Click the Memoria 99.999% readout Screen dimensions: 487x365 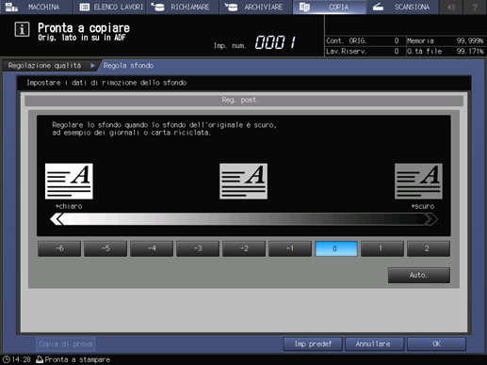446,40
